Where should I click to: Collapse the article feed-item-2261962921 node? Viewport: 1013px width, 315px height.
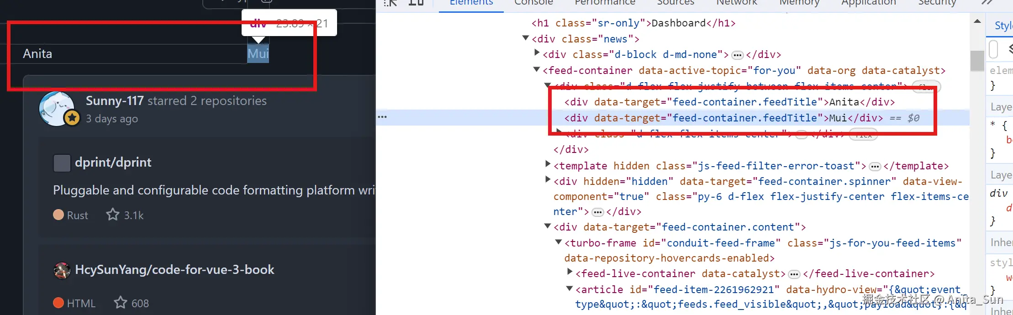570,289
